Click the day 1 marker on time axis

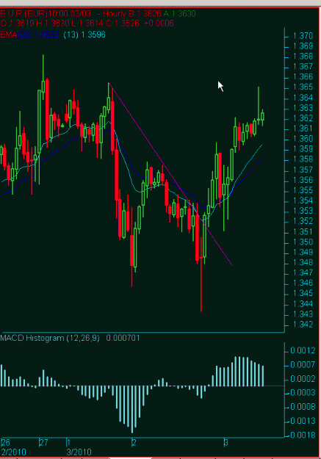coord(68,442)
